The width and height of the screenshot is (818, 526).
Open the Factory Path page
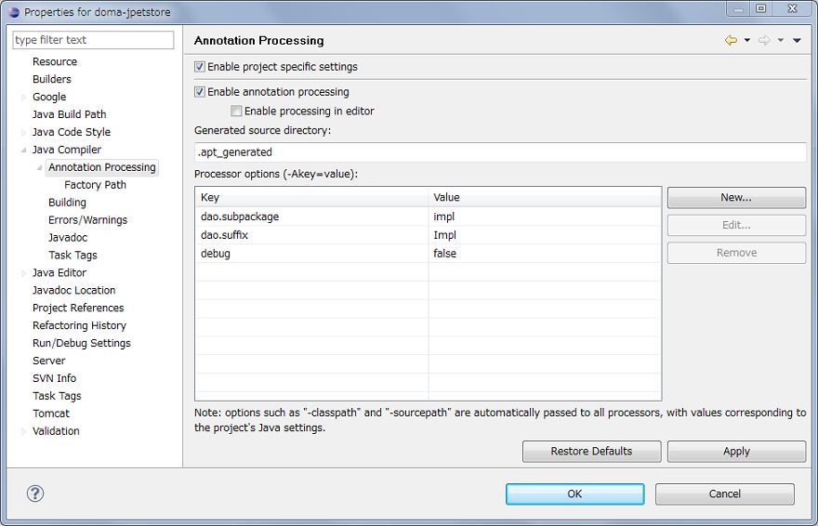(x=95, y=185)
